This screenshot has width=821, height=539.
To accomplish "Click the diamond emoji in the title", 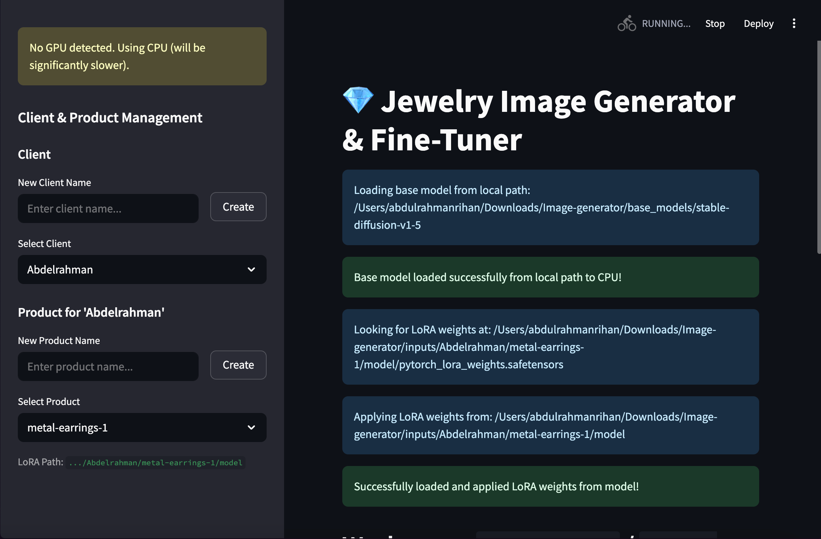I will click(358, 100).
